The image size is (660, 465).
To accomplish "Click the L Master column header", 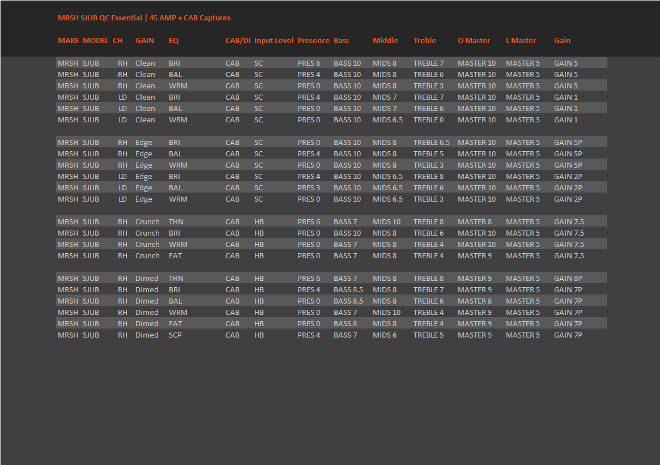I will (521, 40).
